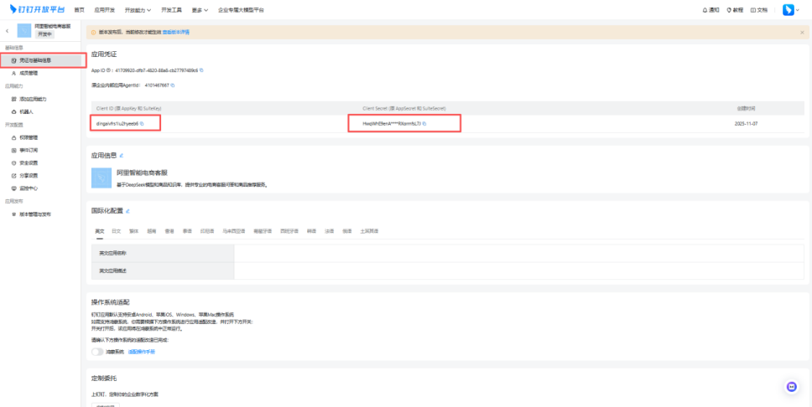This screenshot has height=407, width=812.
Task: Click the 开发中 status tag
Action: 45,34
